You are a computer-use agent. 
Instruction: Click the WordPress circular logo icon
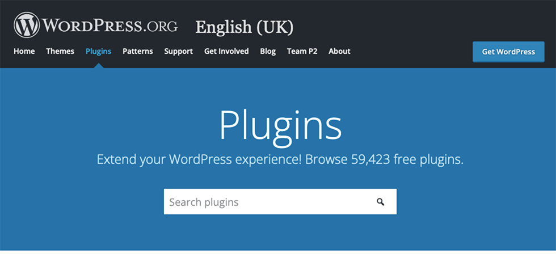27,25
